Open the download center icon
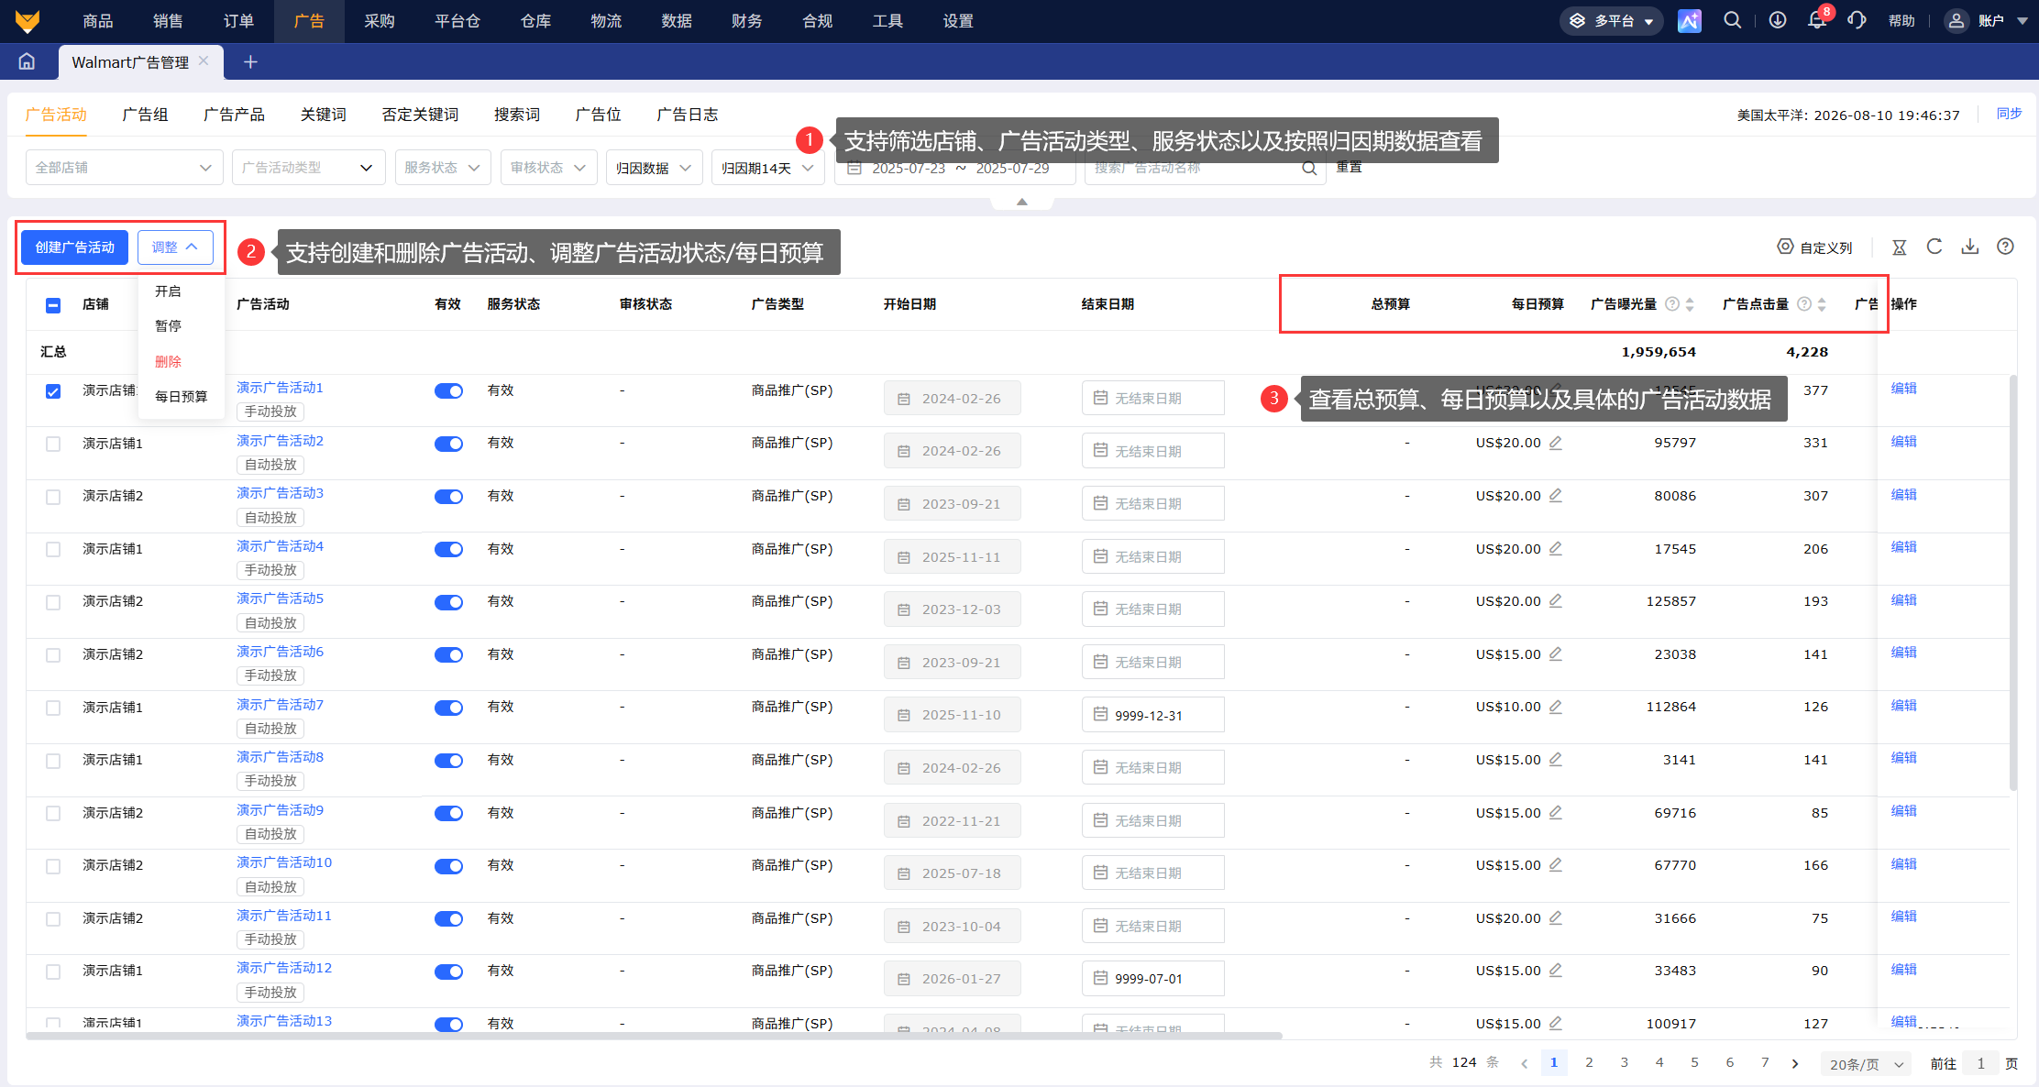Viewport: 2039px width, 1087px height. pos(1777,20)
